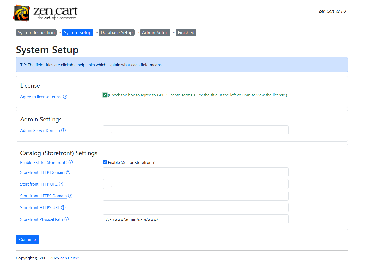366x266 pixels.
Task: Open help for Storefront HTTPS Domain
Action: tap(70, 196)
